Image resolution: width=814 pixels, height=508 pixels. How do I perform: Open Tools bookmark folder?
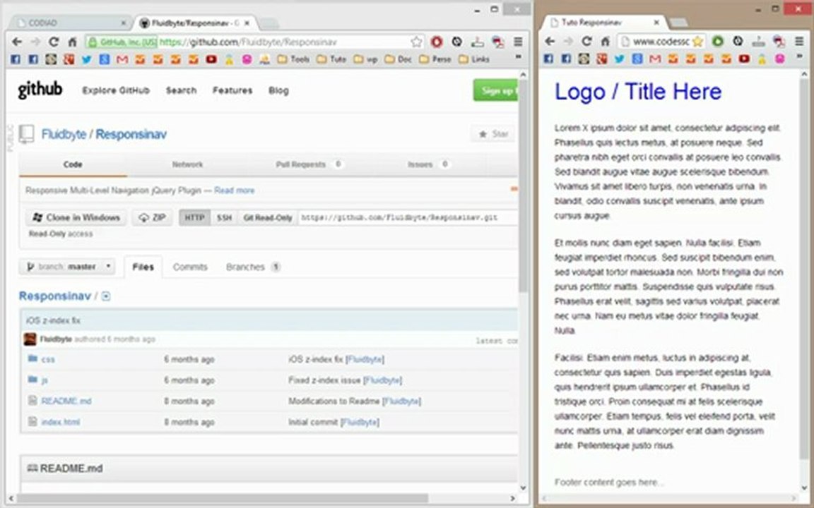click(x=294, y=59)
